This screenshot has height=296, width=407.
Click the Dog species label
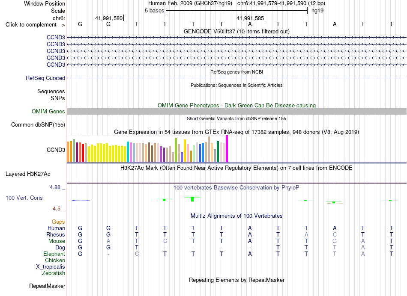(60, 248)
